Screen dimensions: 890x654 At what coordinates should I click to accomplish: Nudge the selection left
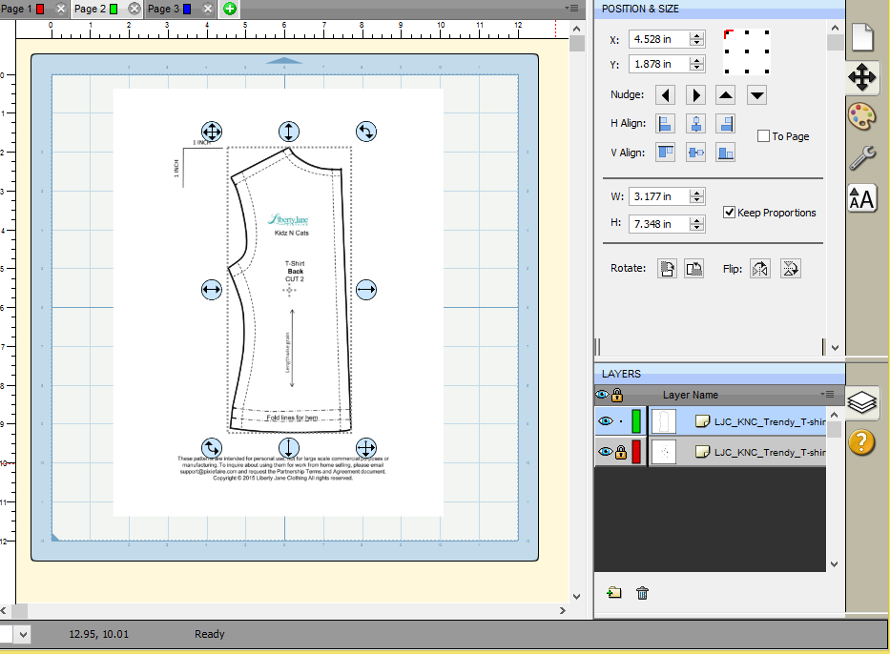(666, 95)
